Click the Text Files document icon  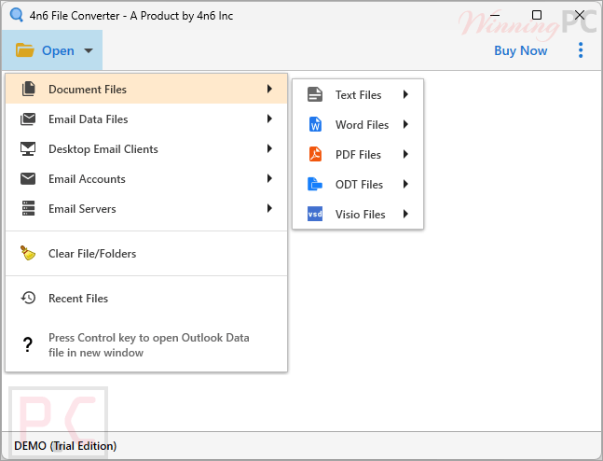click(x=315, y=94)
